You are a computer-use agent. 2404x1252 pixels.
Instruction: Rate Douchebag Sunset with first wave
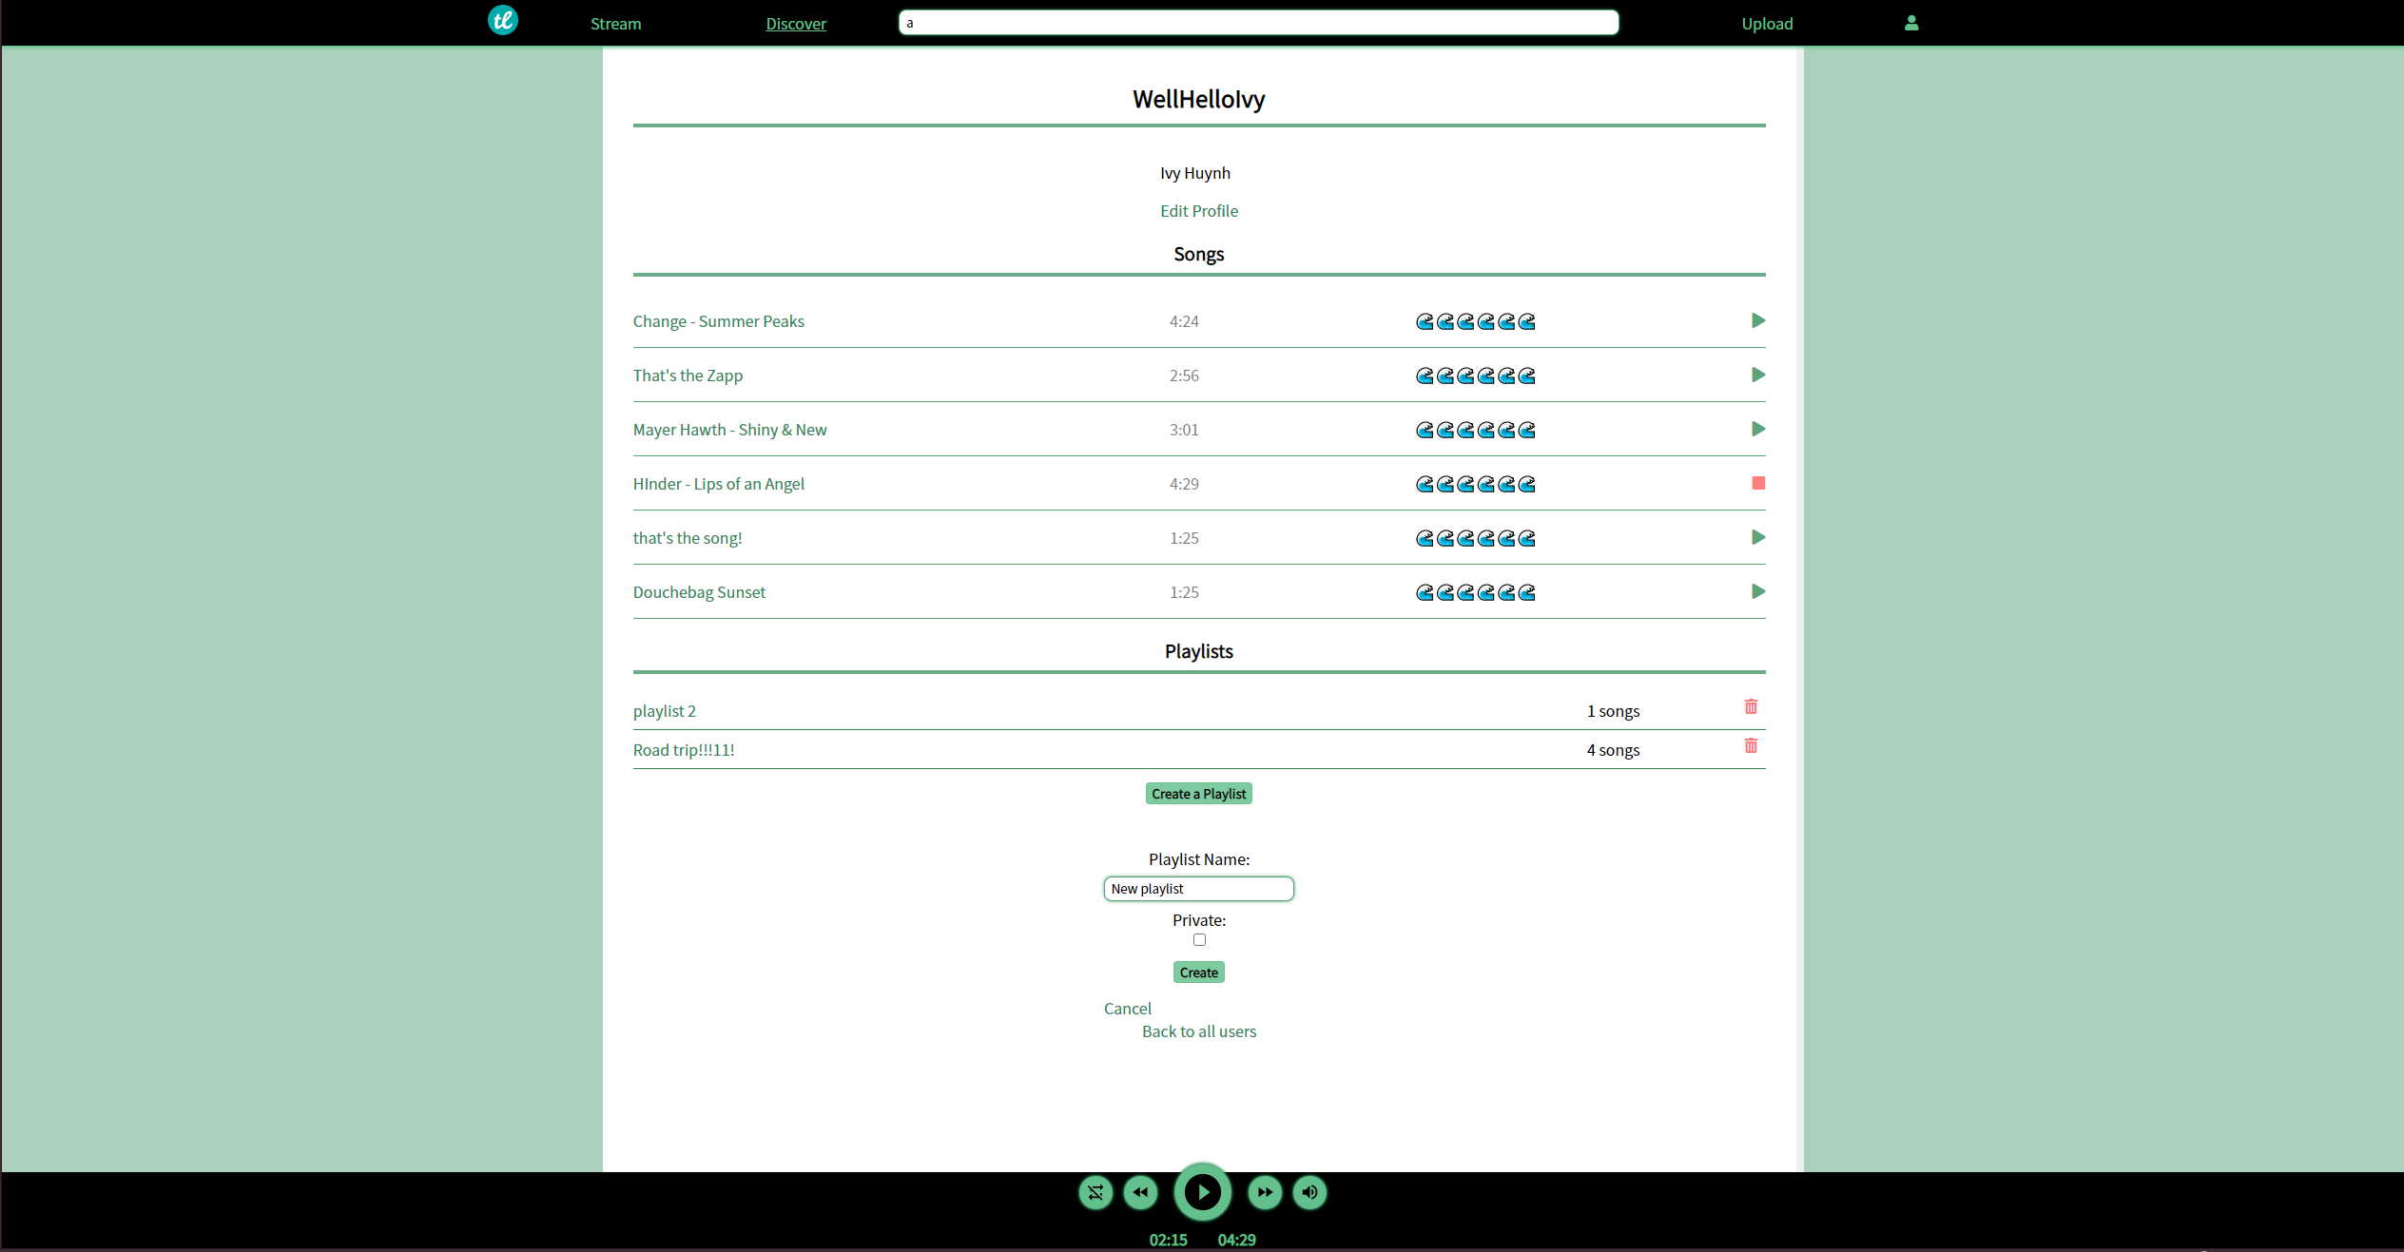pos(1425,592)
